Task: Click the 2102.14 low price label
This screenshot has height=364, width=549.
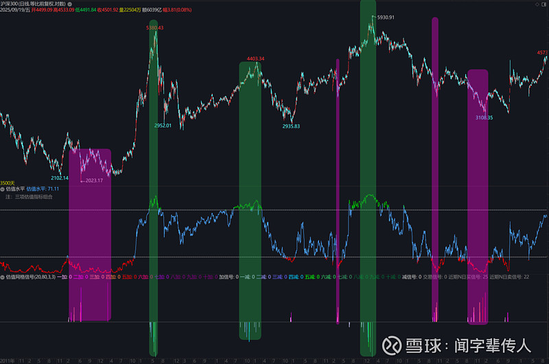Action: [x=60, y=178]
